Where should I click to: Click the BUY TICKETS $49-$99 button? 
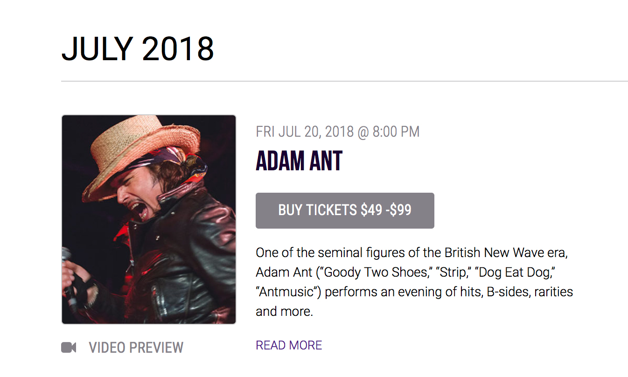345,210
